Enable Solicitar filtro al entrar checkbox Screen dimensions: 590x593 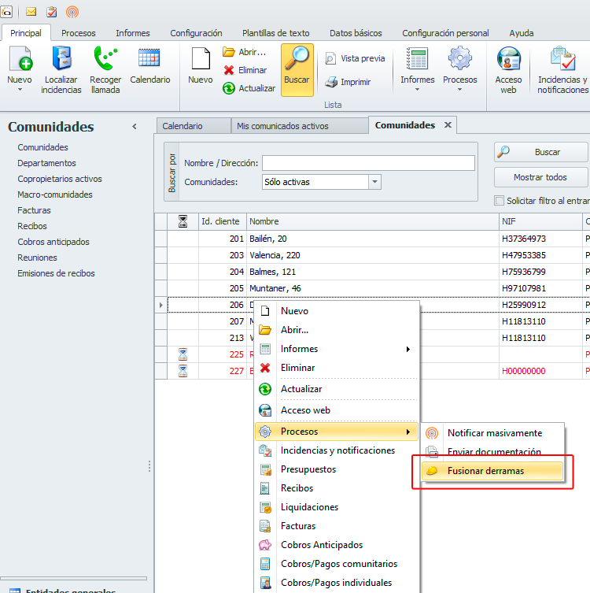500,201
